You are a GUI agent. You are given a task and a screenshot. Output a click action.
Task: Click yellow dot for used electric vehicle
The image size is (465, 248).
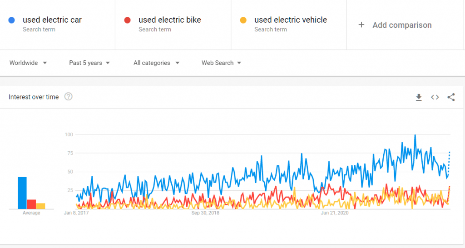tap(243, 20)
